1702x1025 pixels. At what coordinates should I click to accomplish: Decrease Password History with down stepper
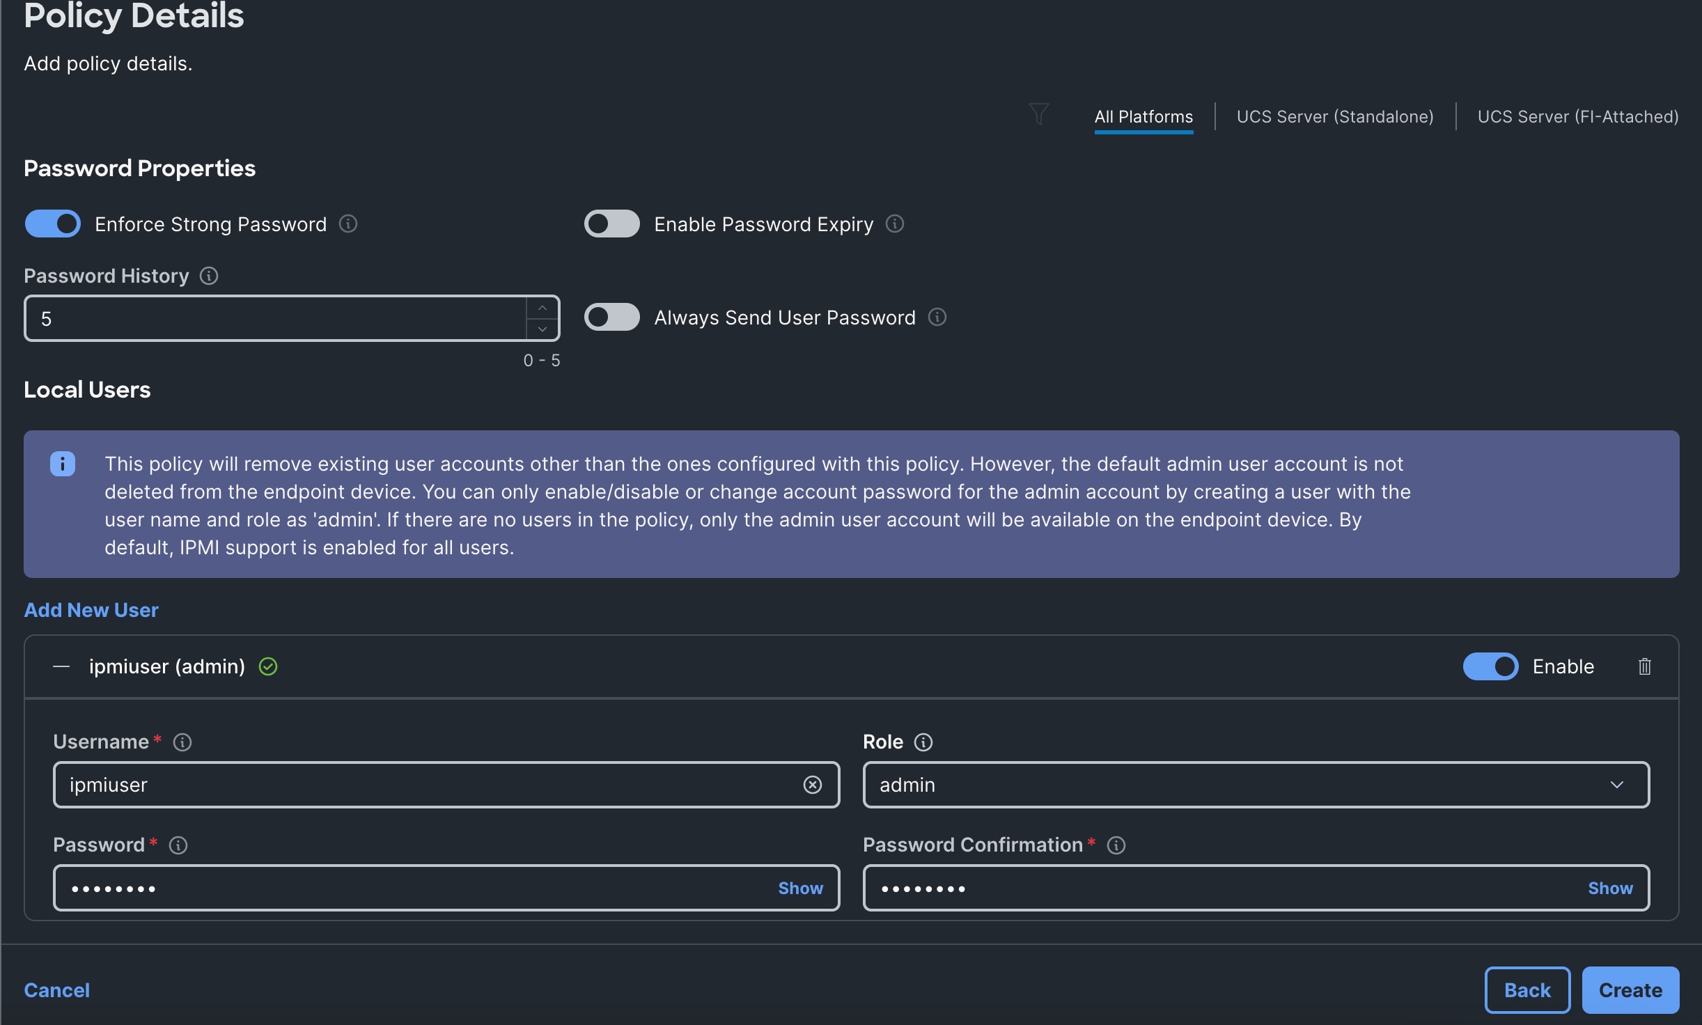point(542,329)
